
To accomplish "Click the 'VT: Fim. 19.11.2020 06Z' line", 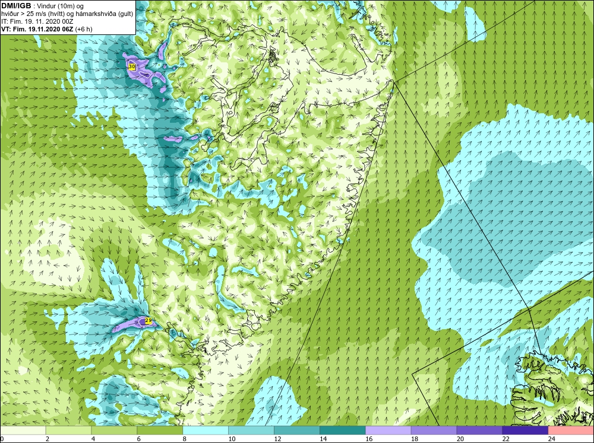I will pos(37,29).
